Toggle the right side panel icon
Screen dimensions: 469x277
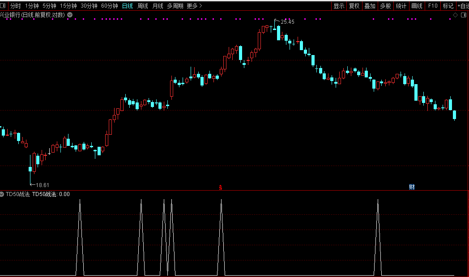coord(464,15)
